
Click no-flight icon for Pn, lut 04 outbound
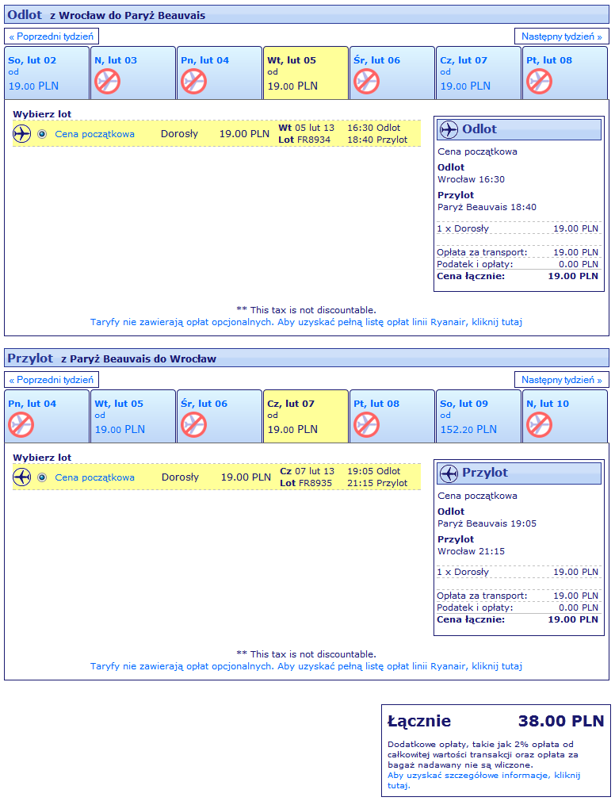(193, 81)
